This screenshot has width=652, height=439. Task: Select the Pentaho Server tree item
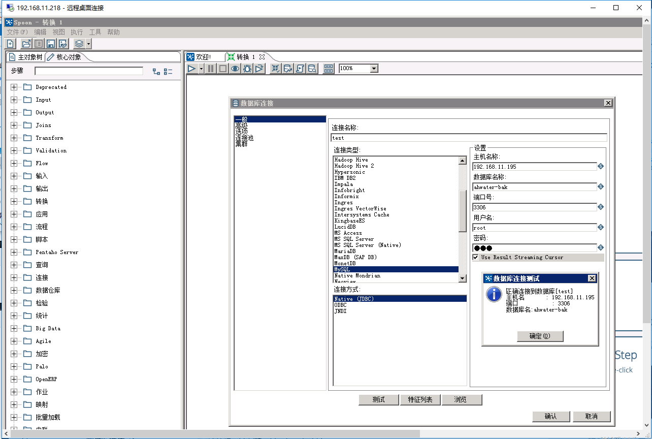[x=57, y=252]
